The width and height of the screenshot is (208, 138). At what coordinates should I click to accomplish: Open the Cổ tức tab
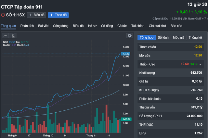pos(122,26)
